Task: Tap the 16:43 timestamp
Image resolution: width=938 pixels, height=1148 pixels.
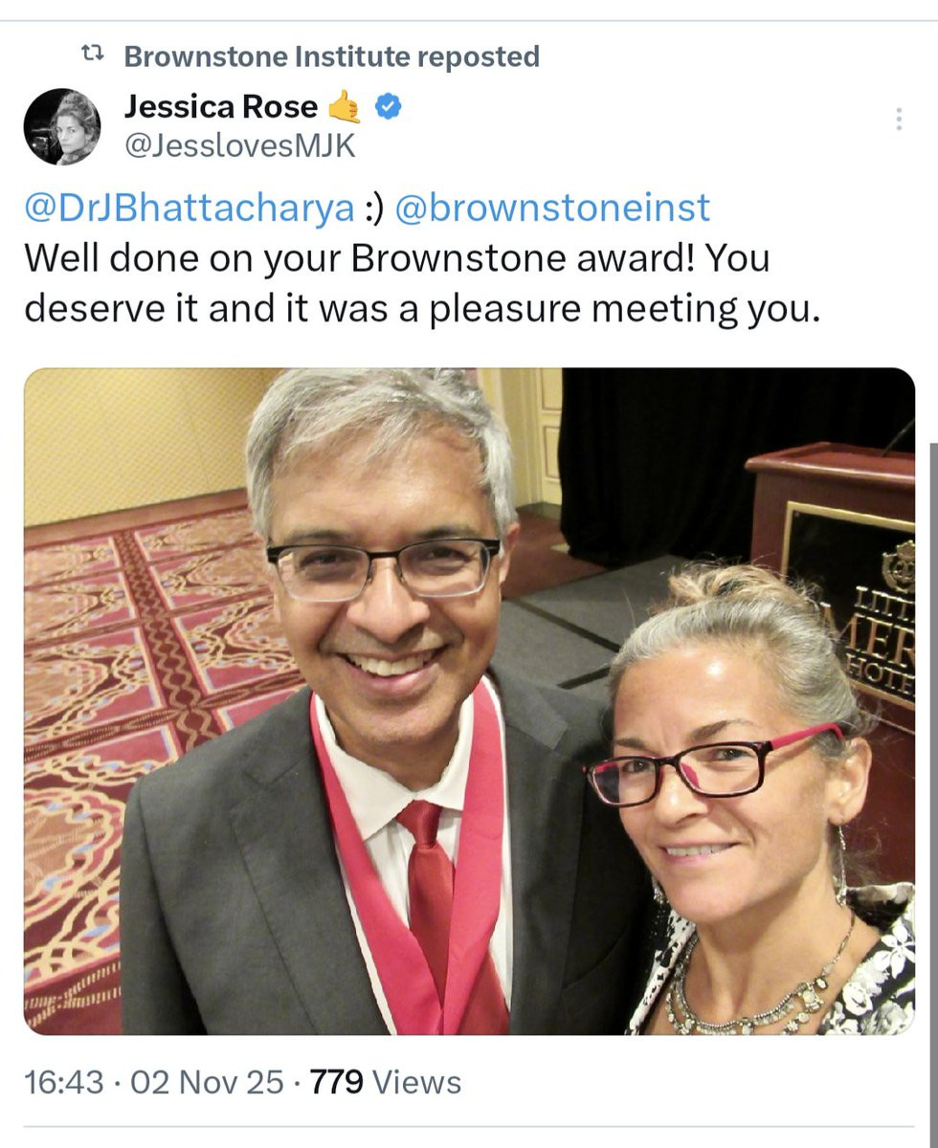Action: (x=63, y=1082)
